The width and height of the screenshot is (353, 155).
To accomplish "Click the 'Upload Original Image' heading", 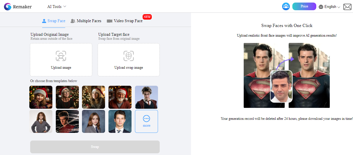I will (x=50, y=34).
